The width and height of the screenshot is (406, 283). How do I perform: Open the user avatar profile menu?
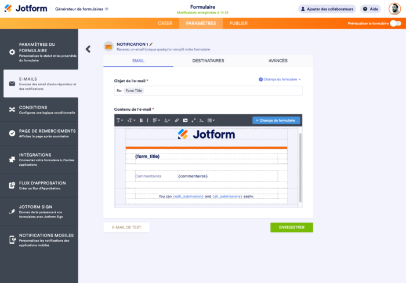click(394, 9)
